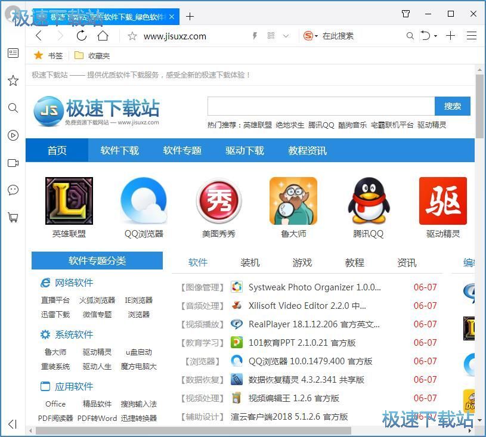Click the 绝地求生 hot recommendation link
This screenshot has height=437, width=486.
click(x=290, y=125)
